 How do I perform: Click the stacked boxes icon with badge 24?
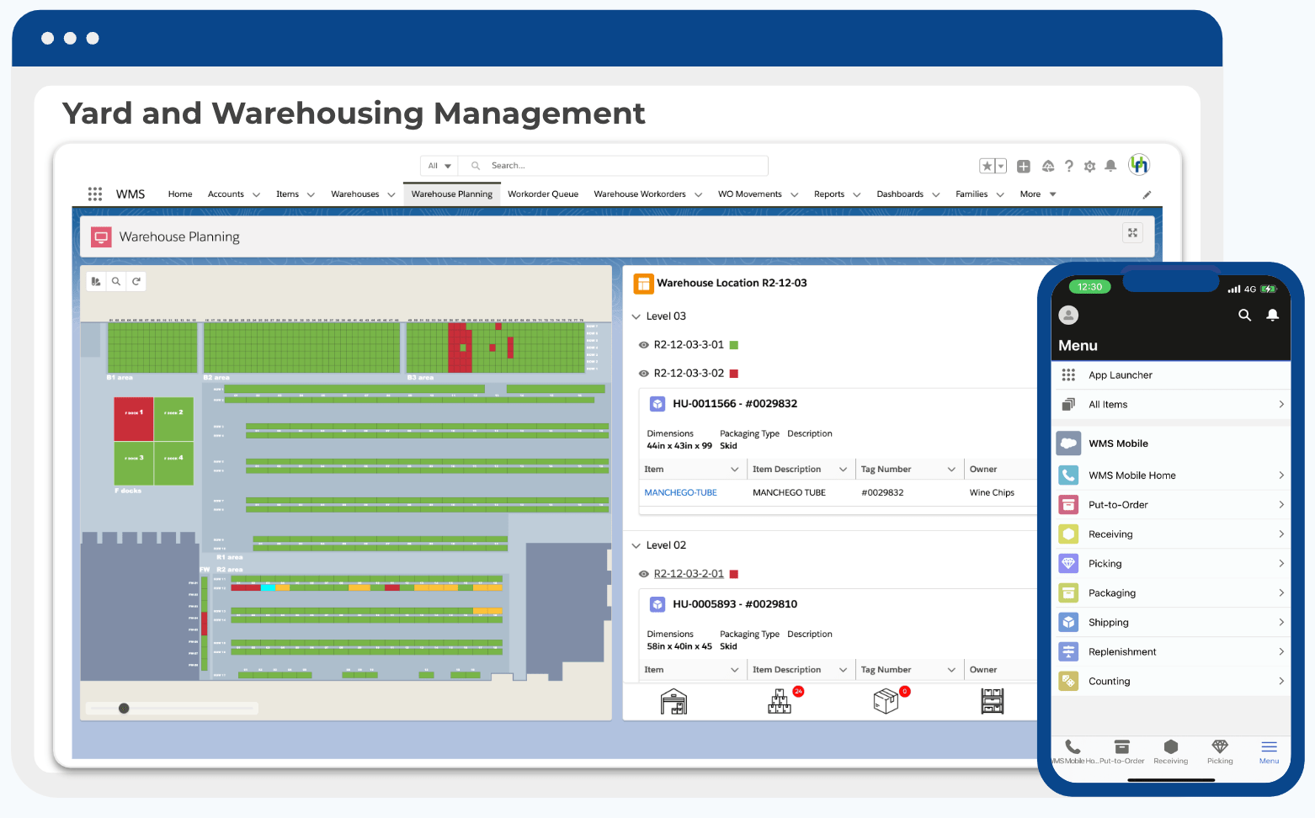click(780, 700)
